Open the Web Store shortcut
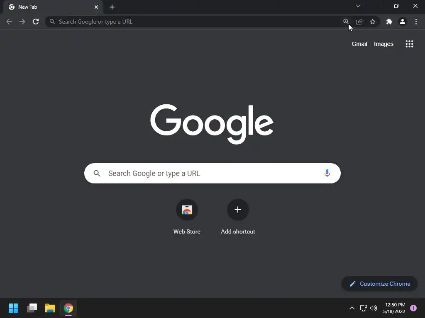The height and width of the screenshot is (318, 425). pos(187,216)
